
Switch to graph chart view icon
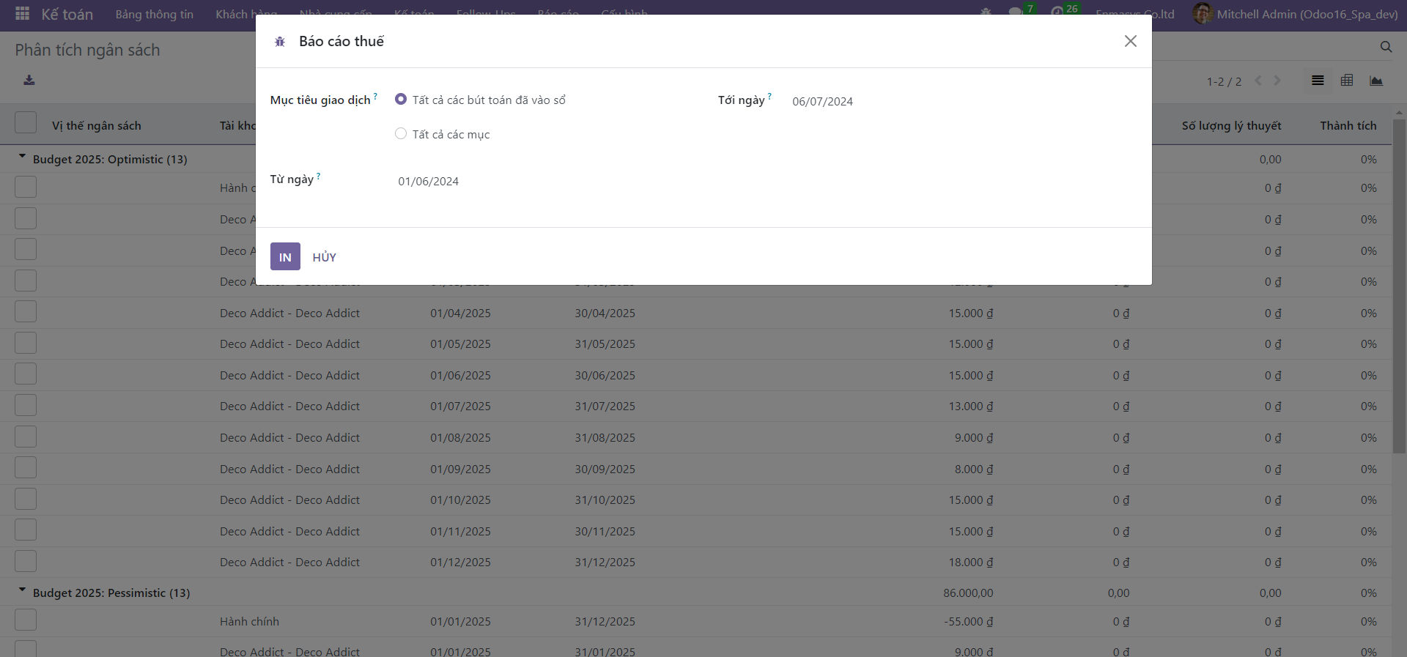tap(1376, 81)
